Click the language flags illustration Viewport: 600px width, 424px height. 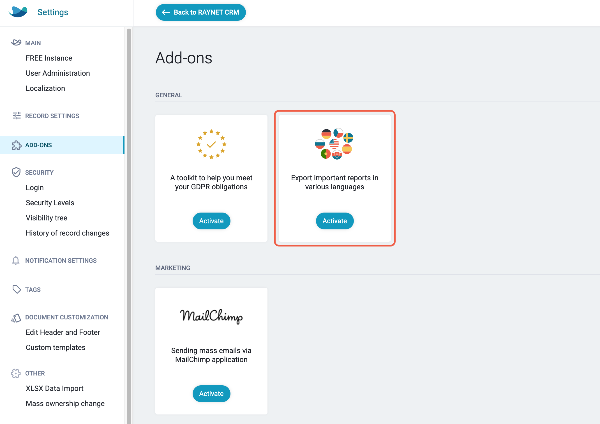click(334, 144)
